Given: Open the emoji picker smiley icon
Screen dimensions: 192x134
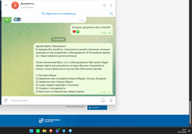Looking at the screenshot, I should (103, 100).
